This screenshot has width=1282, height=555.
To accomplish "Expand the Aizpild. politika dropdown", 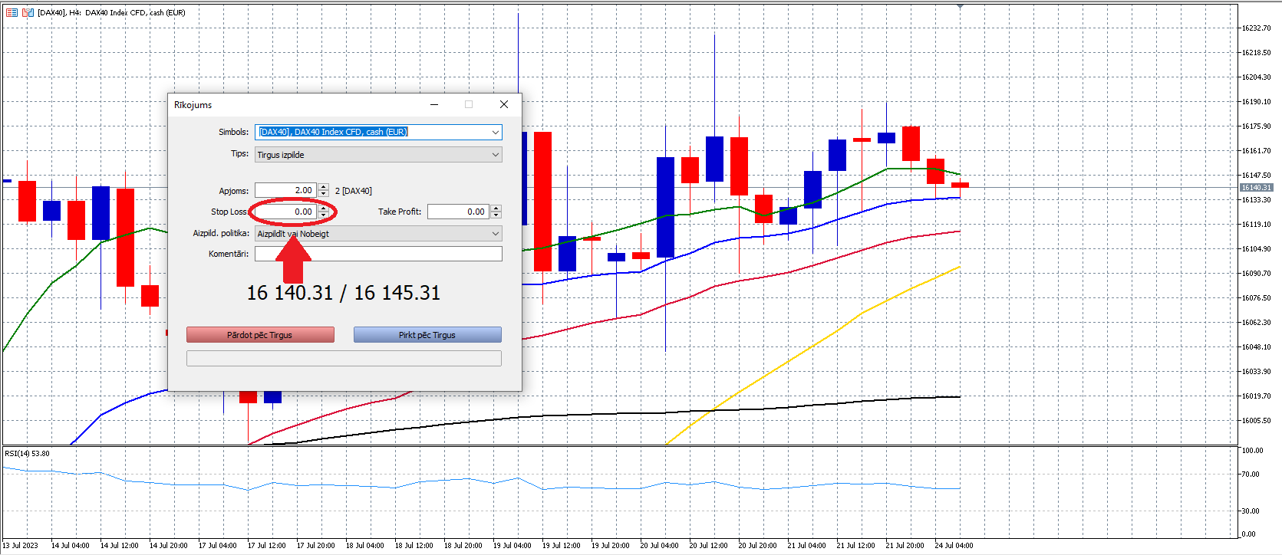I will coord(496,234).
